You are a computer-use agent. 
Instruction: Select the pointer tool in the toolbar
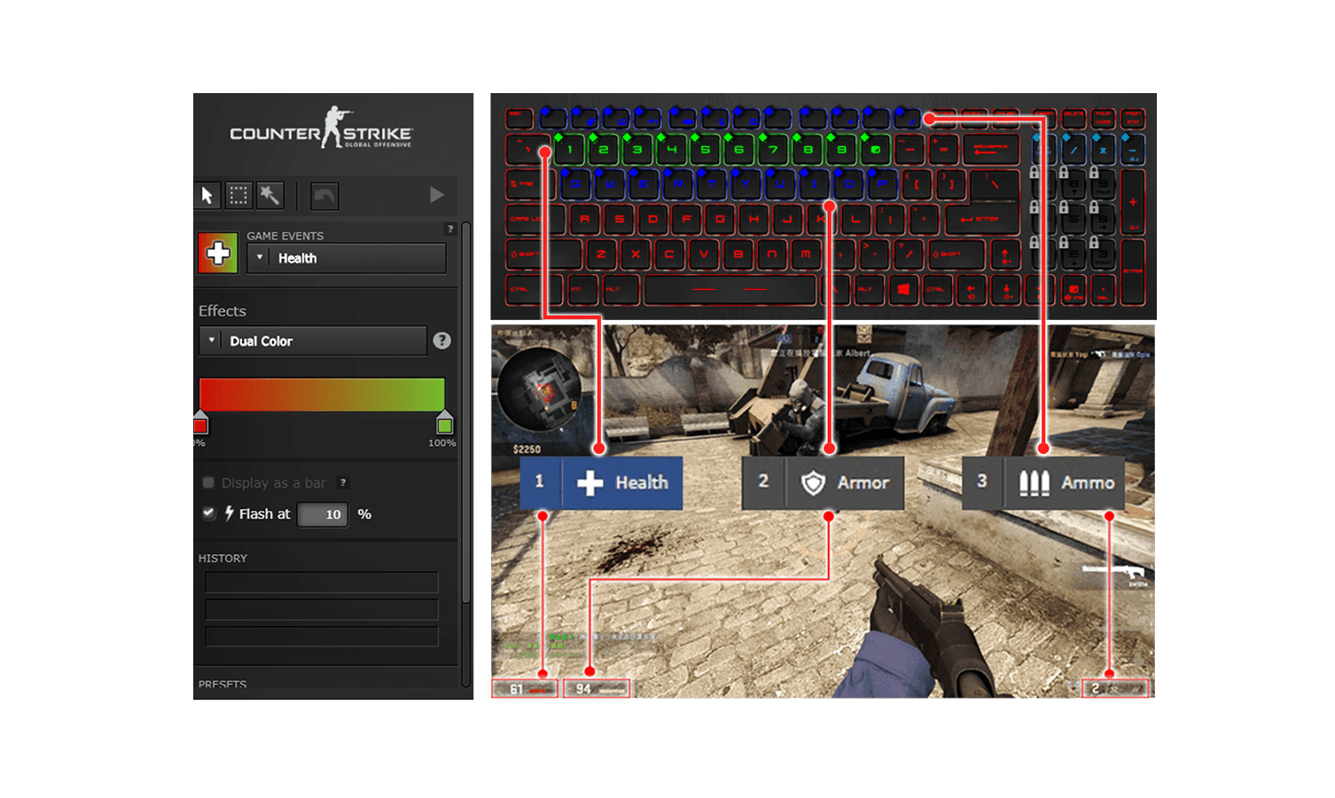pyautogui.click(x=207, y=195)
